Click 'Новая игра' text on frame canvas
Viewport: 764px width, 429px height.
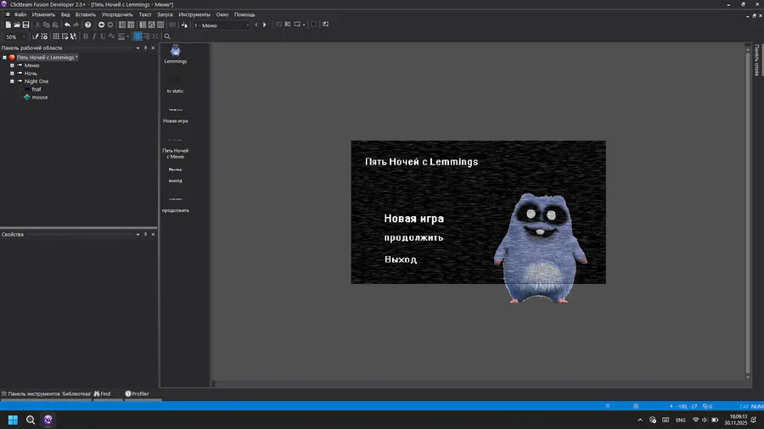point(413,219)
